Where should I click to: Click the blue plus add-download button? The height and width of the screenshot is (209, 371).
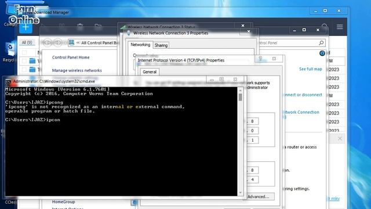[26, 27]
